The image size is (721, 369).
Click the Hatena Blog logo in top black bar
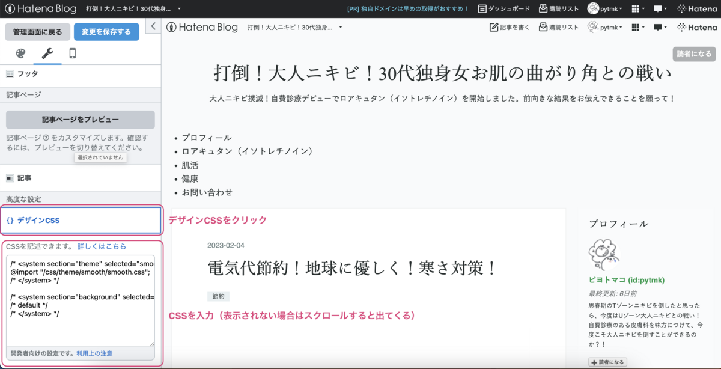click(x=41, y=9)
